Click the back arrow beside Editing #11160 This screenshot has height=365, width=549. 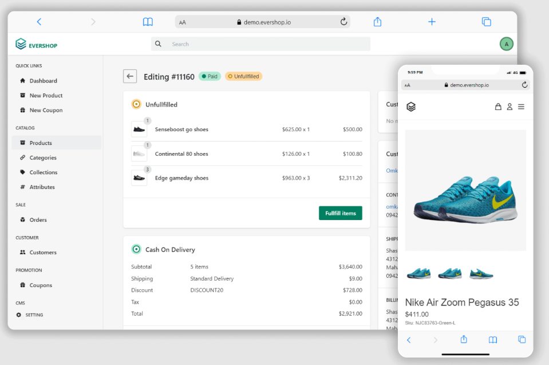pyautogui.click(x=130, y=76)
